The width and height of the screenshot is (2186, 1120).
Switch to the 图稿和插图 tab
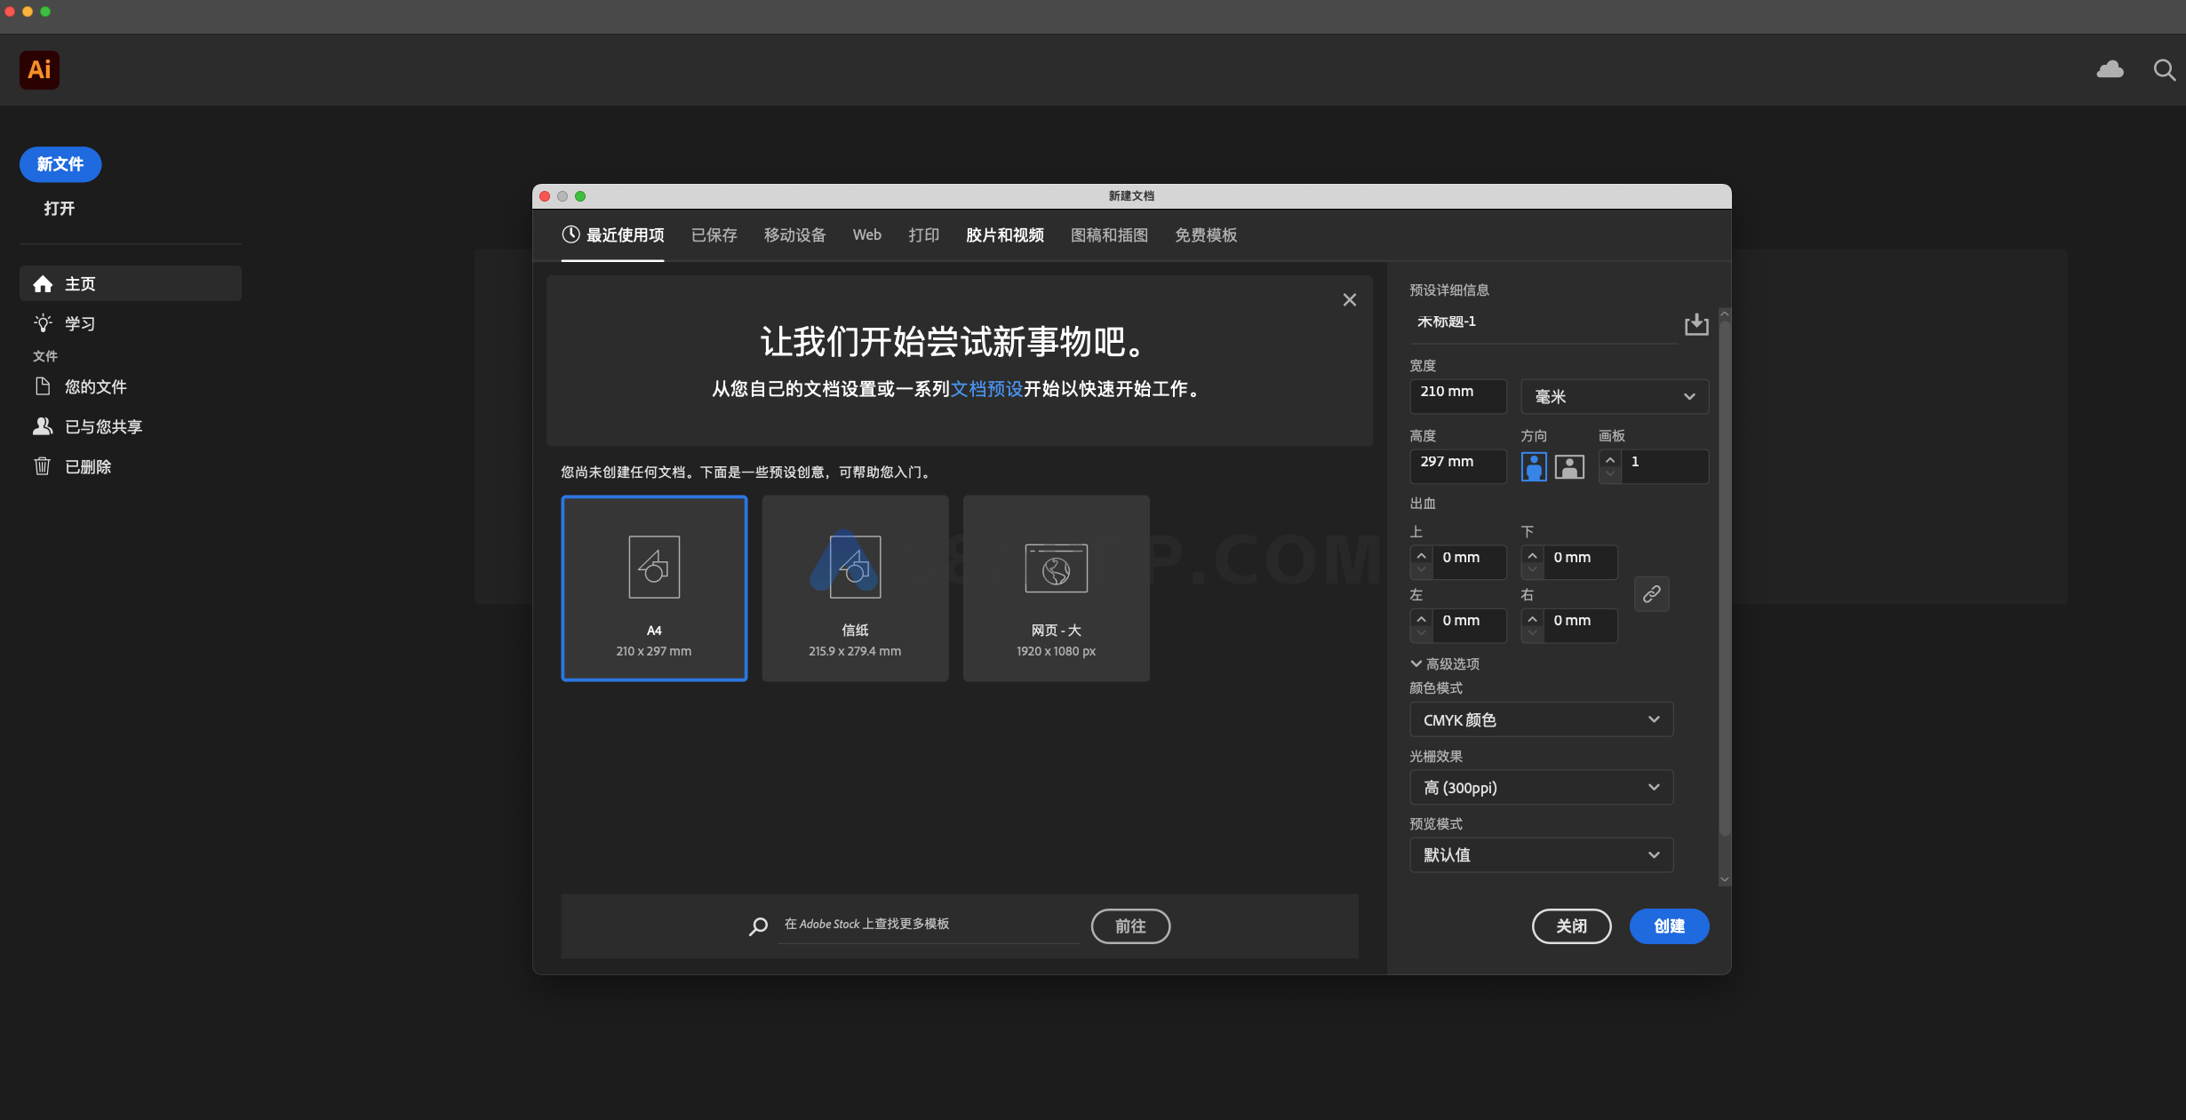[1110, 235]
